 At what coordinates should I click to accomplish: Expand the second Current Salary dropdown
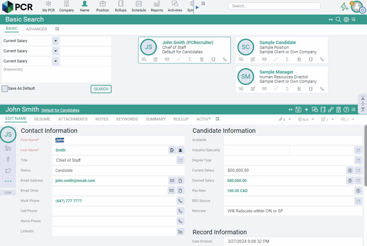(x=55, y=51)
